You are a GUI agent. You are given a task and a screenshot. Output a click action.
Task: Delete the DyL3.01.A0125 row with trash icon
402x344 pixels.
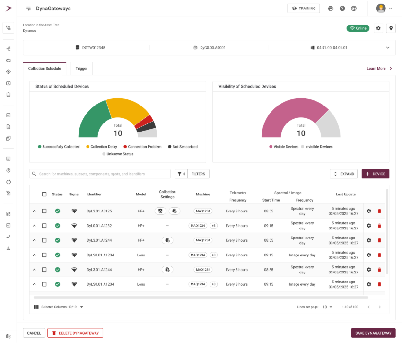379,211
